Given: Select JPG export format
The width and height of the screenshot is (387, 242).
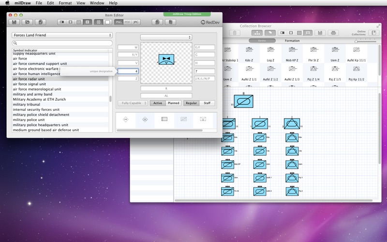Looking at the screenshot, I should point(136,22).
